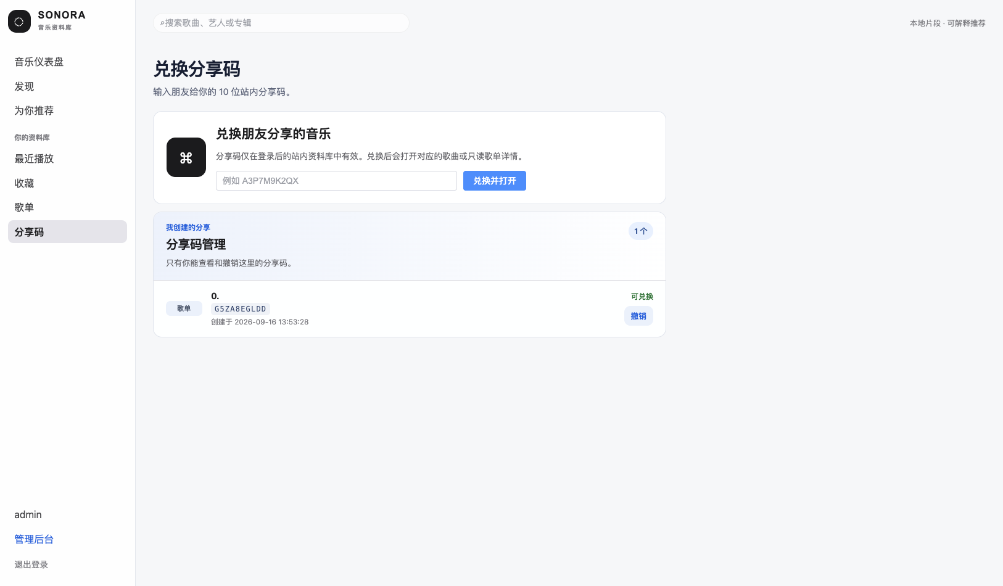Click shared item title "0."

pos(215,296)
